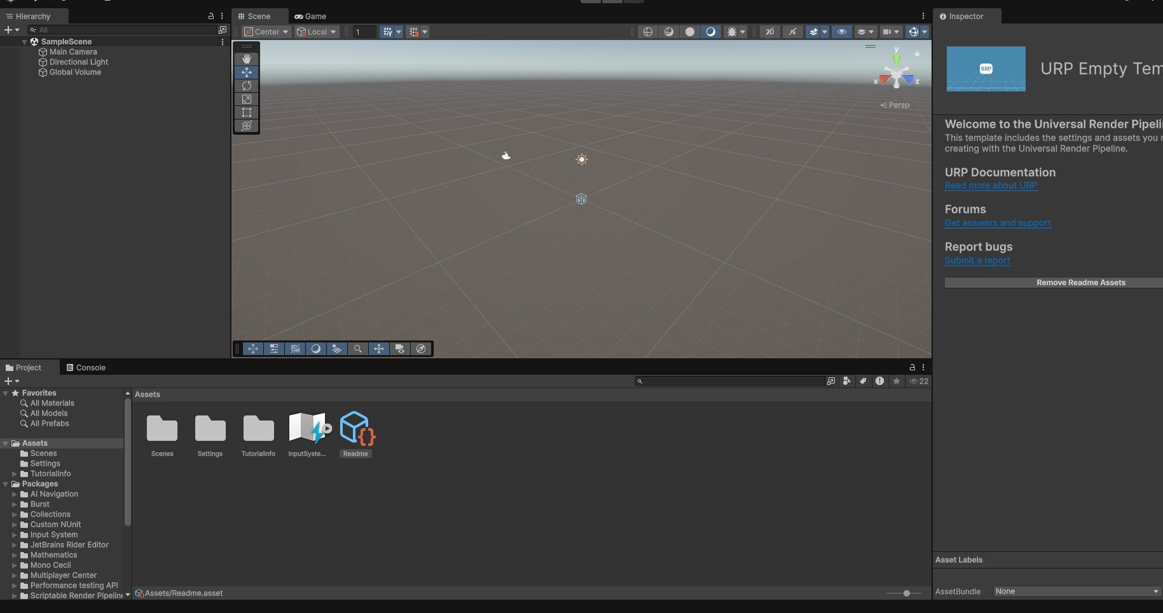Collapse the SampleScene hierarchy
Viewport: 1163px width, 613px height.
(24, 42)
